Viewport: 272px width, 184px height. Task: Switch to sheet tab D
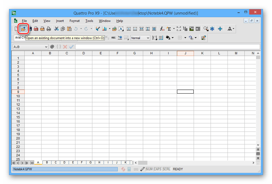(x=64, y=162)
